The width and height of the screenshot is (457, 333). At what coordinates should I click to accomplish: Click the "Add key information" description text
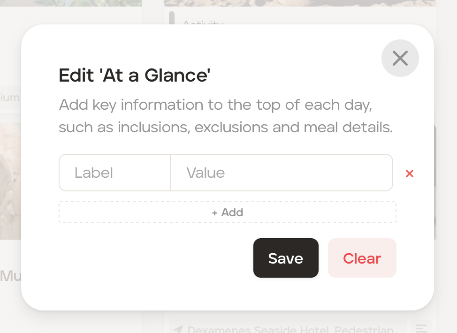225,116
